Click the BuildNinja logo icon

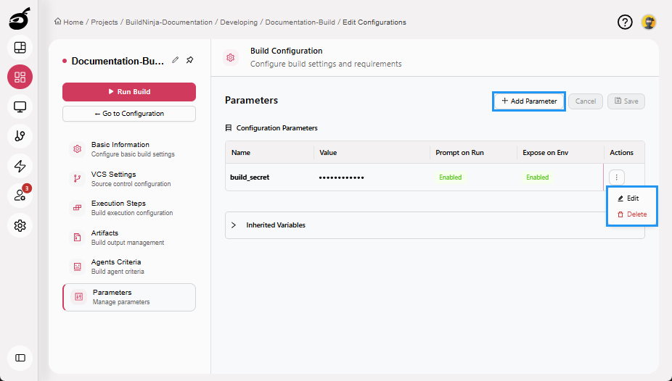pos(20,20)
